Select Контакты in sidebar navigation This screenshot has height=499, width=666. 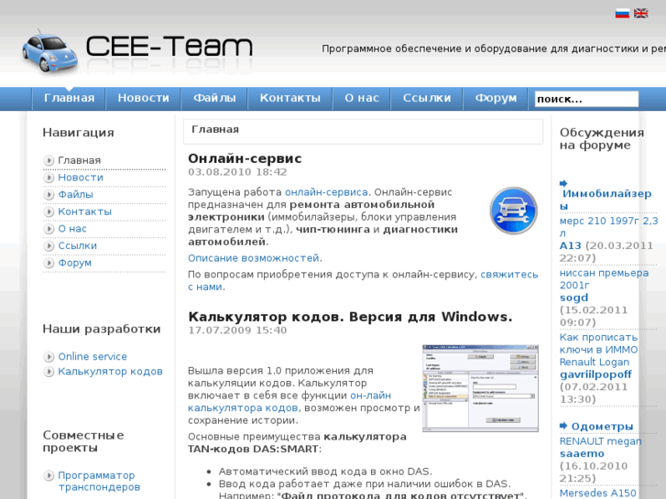point(85,212)
